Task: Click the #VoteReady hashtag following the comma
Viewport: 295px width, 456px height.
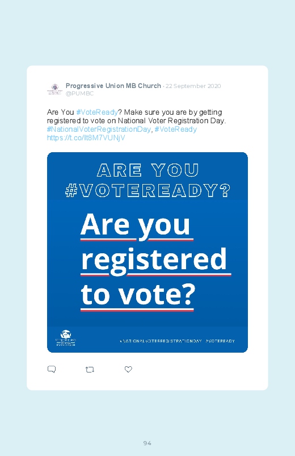Action: (x=176, y=129)
